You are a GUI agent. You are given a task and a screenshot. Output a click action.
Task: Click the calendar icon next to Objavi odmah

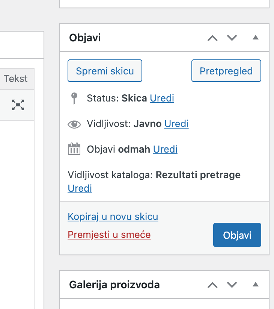point(74,148)
